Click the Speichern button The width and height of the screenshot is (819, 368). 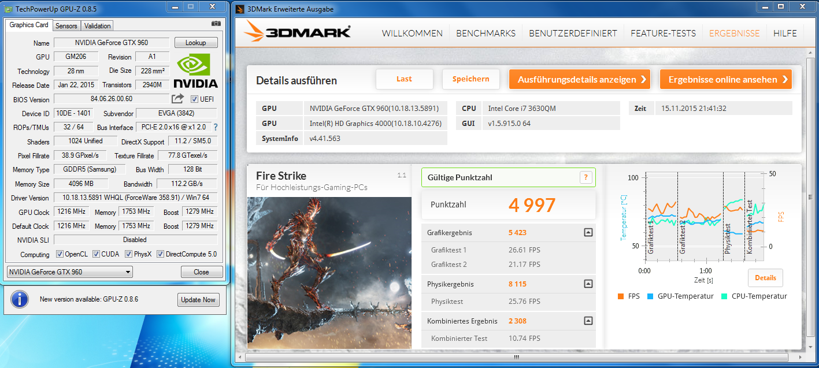tap(470, 79)
